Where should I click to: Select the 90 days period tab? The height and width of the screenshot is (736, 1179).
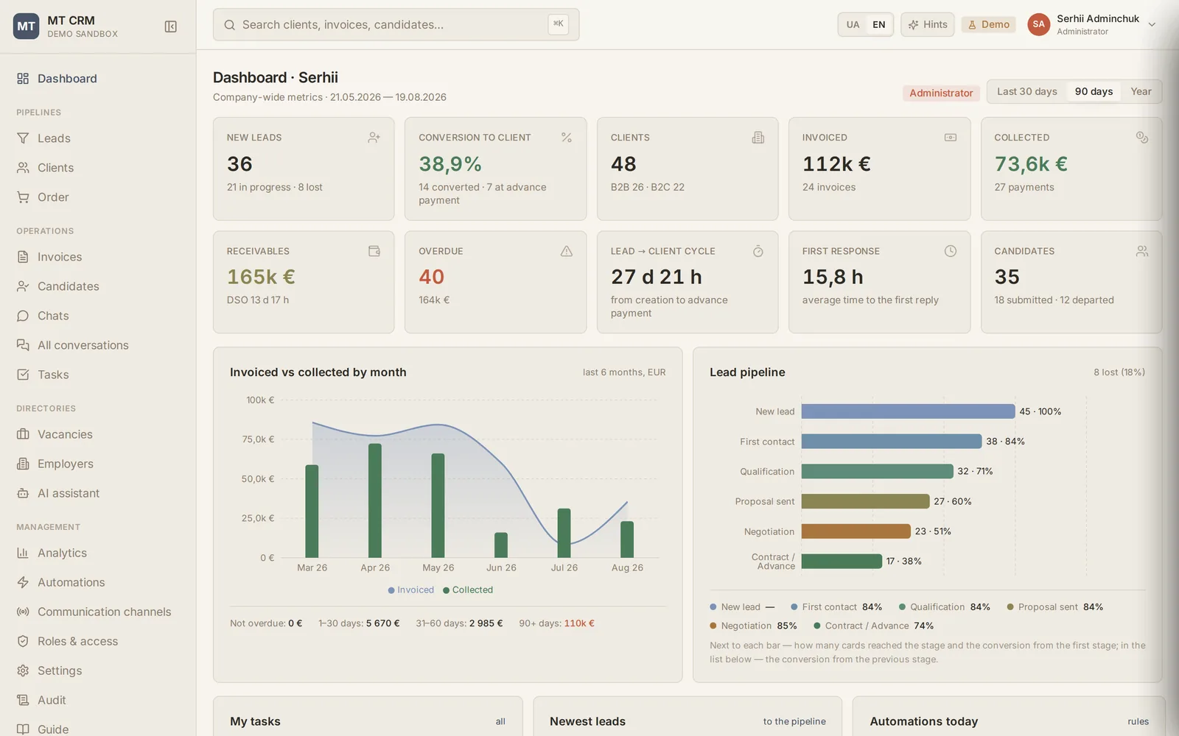pyautogui.click(x=1094, y=91)
